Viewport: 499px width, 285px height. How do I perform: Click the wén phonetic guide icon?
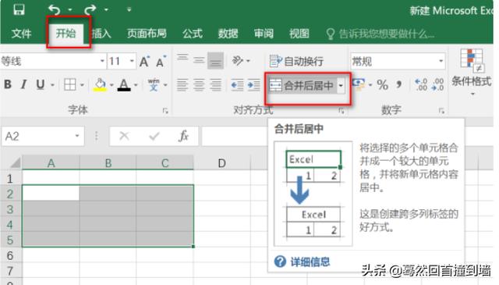pos(154,85)
